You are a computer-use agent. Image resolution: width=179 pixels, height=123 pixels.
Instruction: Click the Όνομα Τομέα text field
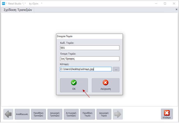tap(89, 59)
